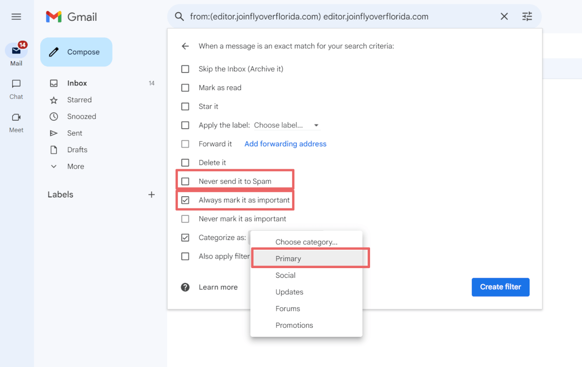
Task: Open the Meet camera icon
Action: pyautogui.click(x=16, y=117)
